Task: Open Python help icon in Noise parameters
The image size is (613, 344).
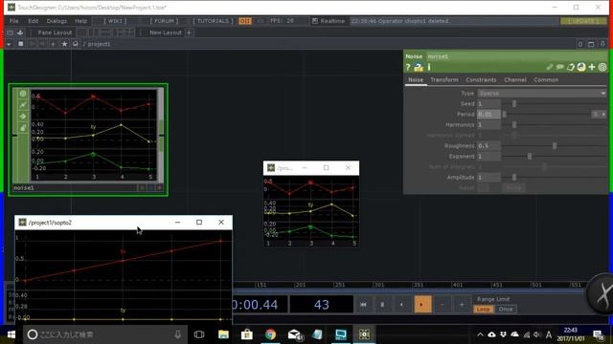Action: pos(419,67)
